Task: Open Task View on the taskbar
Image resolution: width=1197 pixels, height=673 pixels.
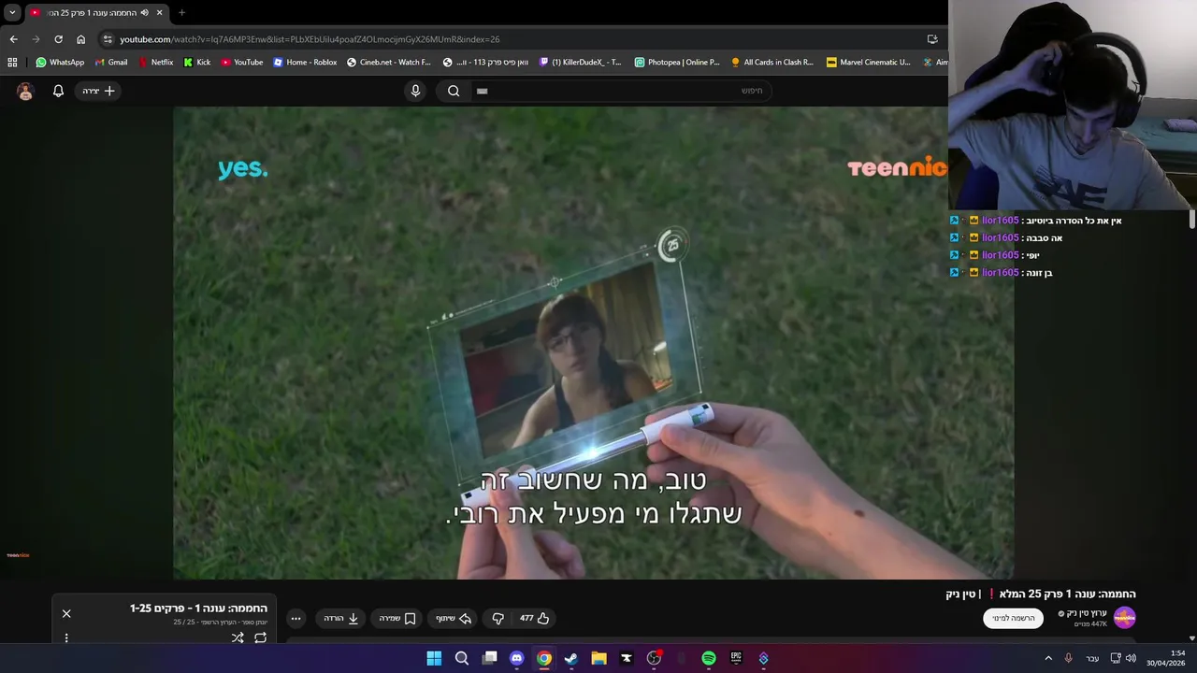Action: click(489, 658)
